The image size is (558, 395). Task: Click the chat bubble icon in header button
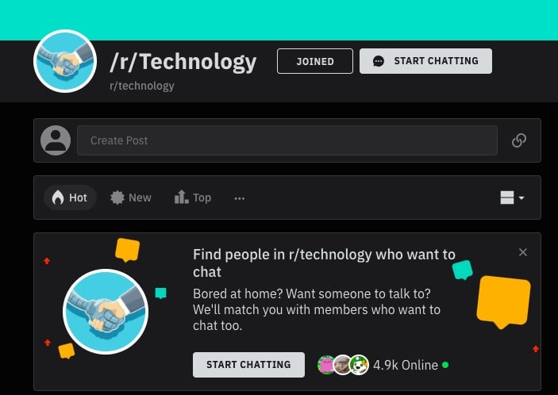[379, 61]
